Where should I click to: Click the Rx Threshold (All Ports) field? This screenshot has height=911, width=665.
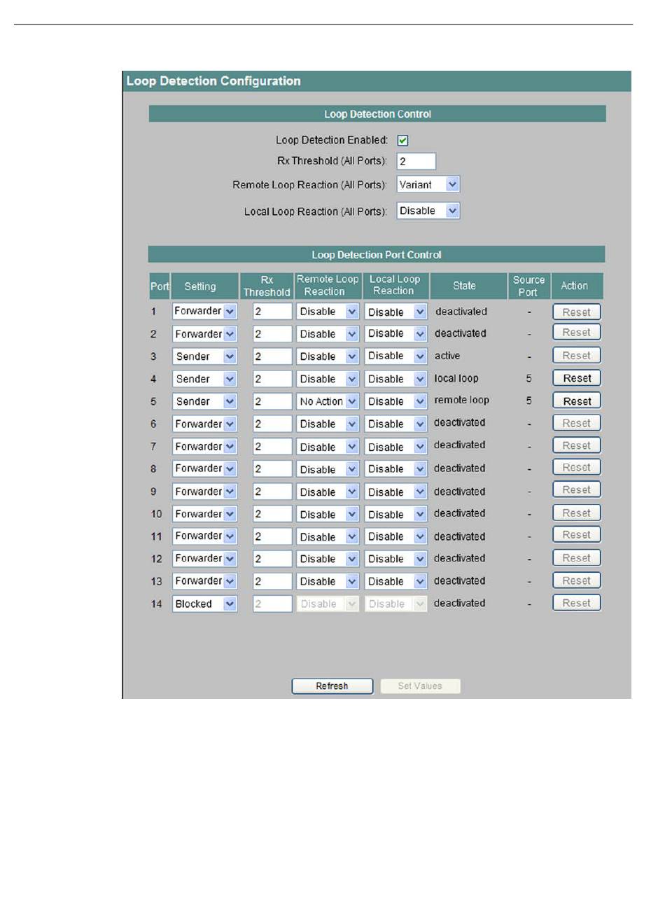(416, 162)
